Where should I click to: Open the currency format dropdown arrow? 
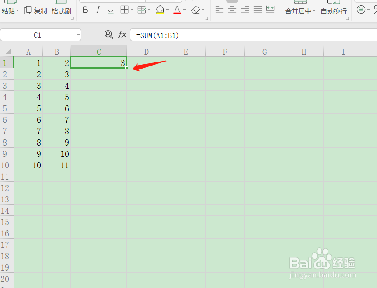pos(369,10)
